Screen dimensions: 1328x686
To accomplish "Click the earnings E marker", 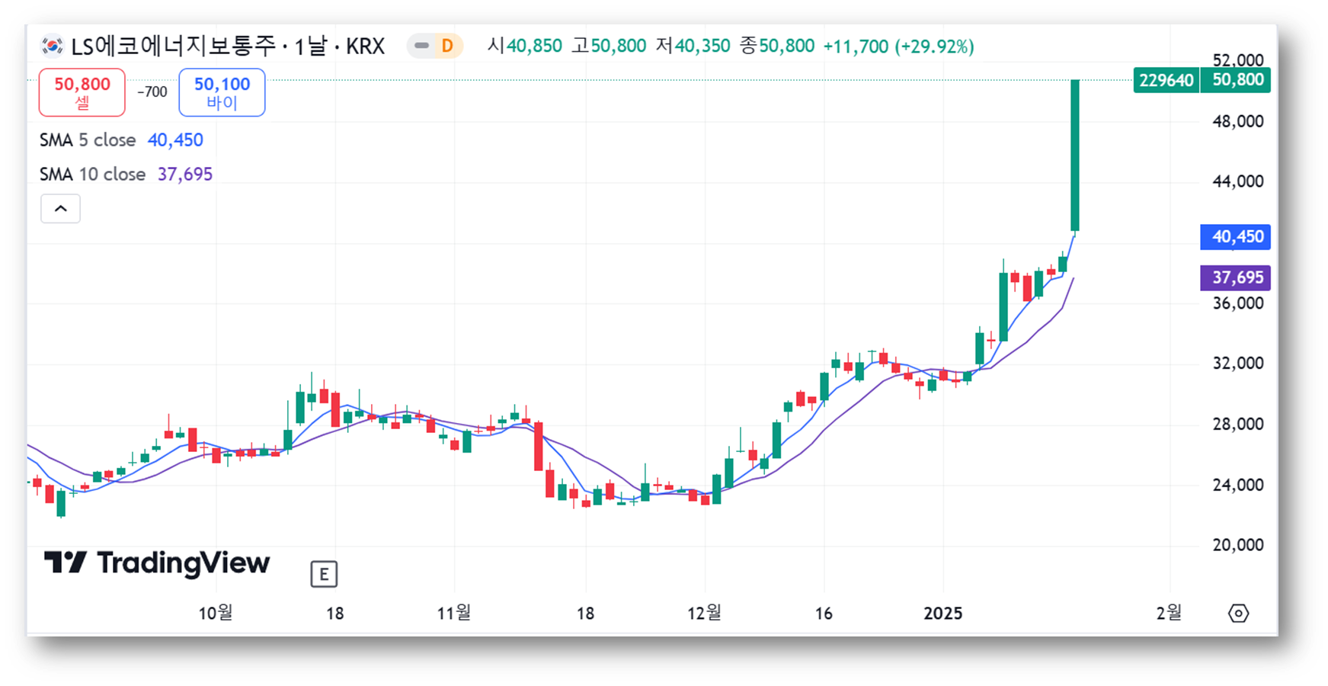I will [324, 574].
